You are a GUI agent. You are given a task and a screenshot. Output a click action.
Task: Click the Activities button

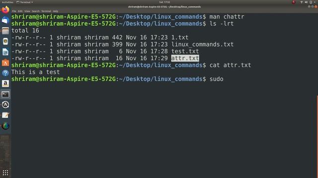[x=7, y=2]
